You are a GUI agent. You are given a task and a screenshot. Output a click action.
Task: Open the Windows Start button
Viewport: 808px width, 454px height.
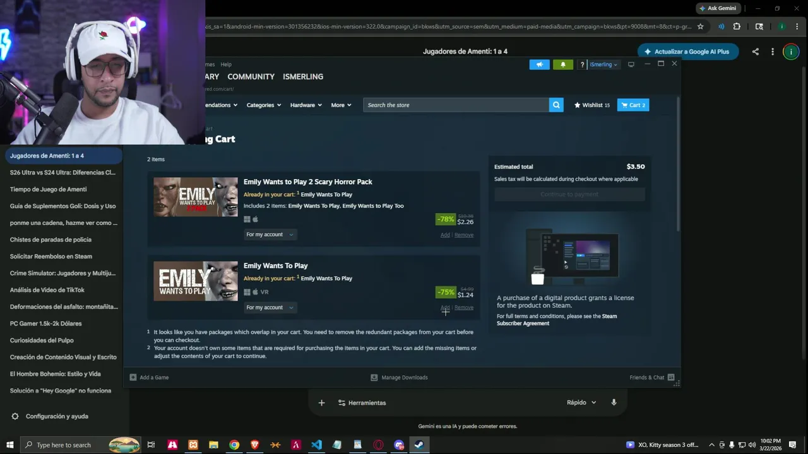[9, 445]
